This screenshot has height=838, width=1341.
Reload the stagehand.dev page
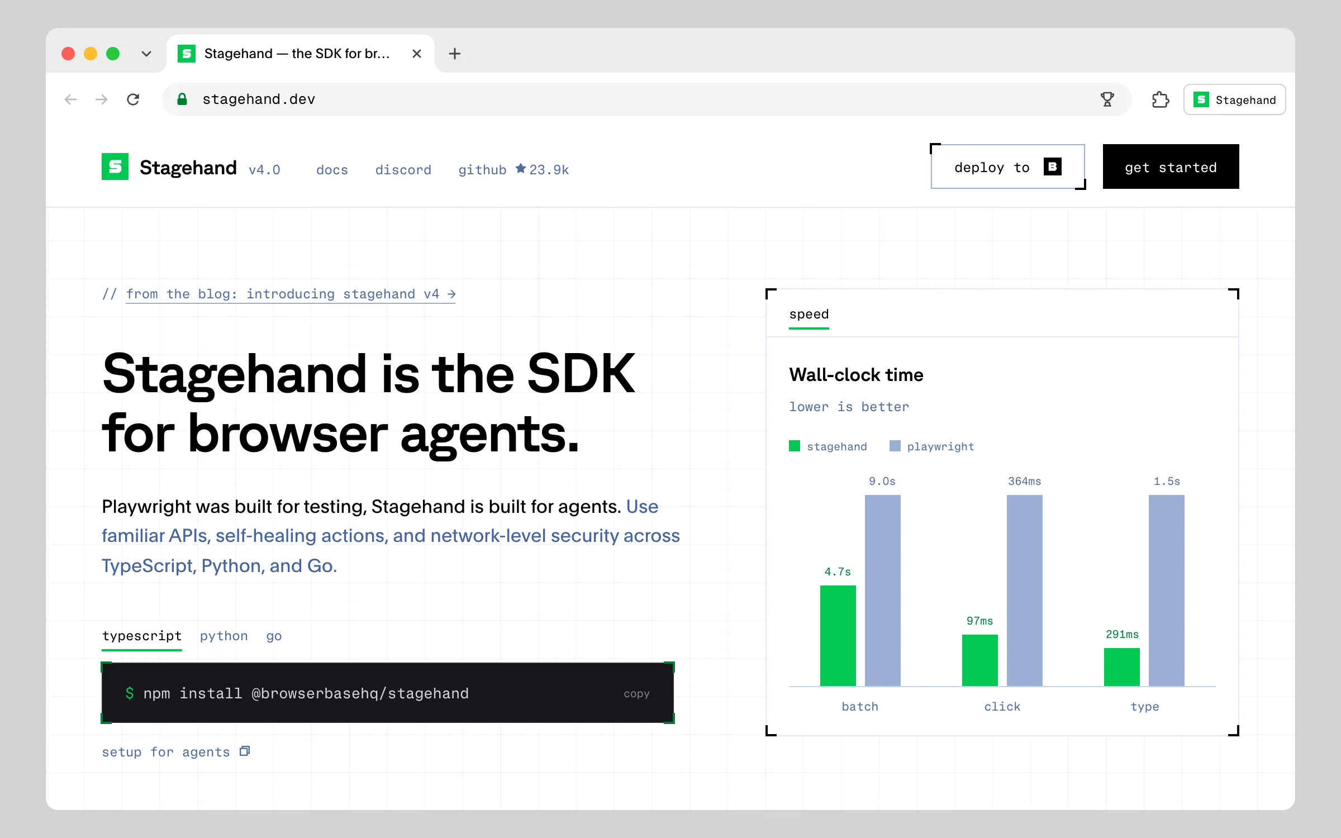(x=133, y=99)
